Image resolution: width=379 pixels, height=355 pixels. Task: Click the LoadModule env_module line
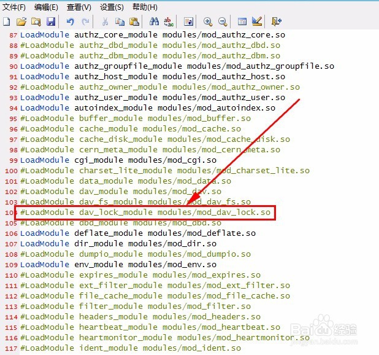(x=118, y=265)
